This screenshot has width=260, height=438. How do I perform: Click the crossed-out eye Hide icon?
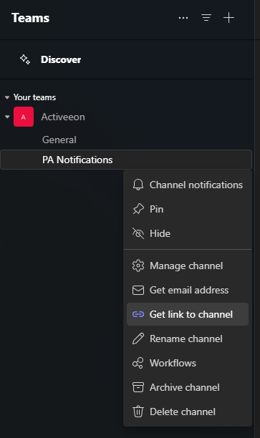pos(138,233)
